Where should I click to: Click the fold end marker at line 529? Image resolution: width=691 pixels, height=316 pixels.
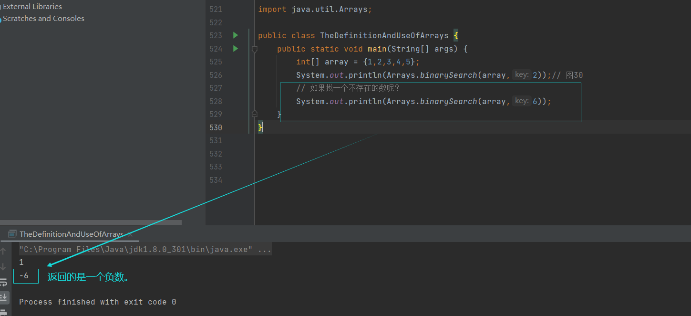point(255,114)
